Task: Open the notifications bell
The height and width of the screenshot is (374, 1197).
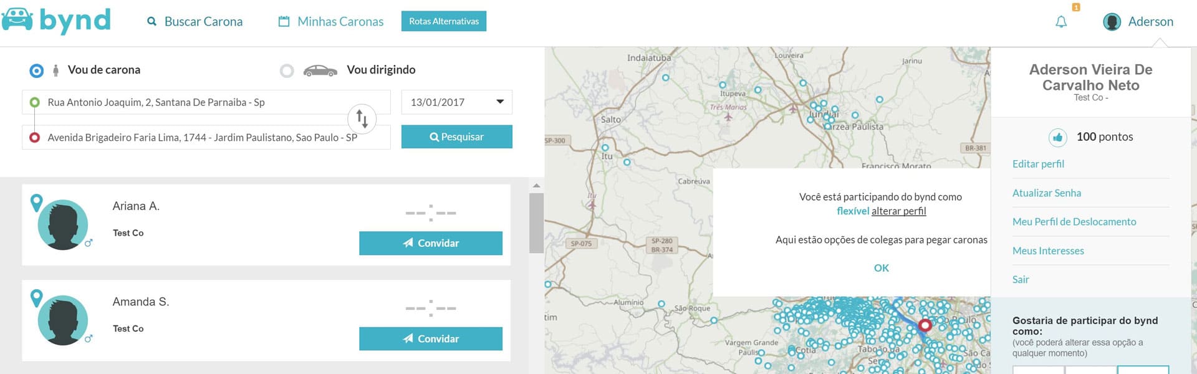Action: tap(1061, 22)
